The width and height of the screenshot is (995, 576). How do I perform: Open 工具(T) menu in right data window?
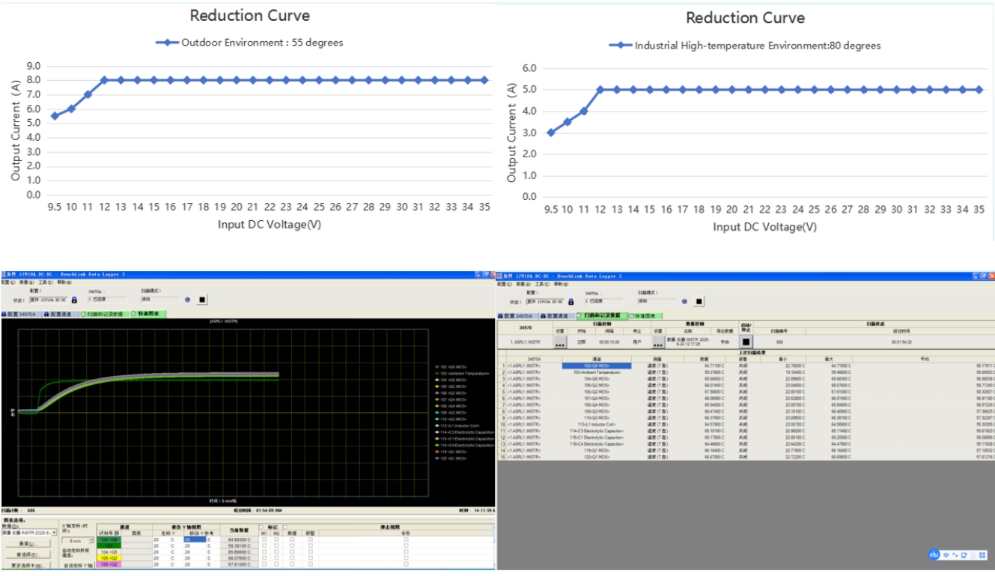[542, 284]
